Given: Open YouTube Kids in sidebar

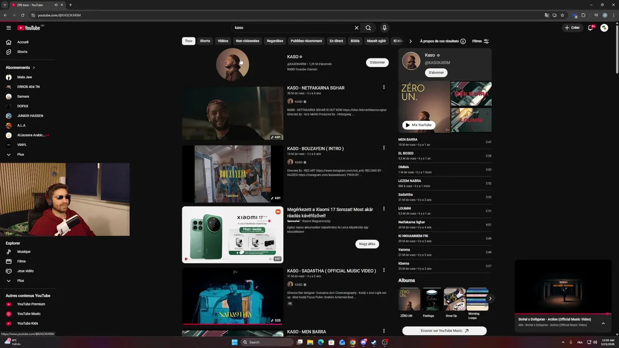Looking at the screenshot, I should click(28, 323).
